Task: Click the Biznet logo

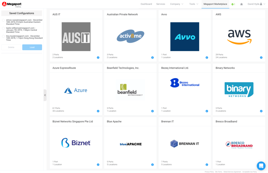Action: pos(76,143)
